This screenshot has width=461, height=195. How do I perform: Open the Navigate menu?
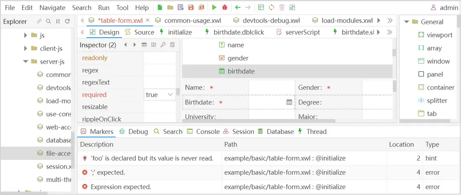[52, 8]
